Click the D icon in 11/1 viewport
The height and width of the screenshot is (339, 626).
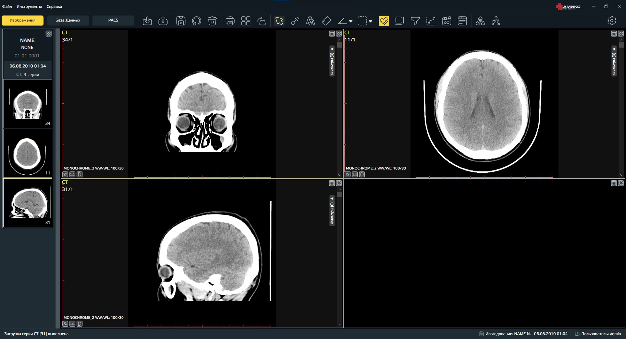tap(362, 174)
